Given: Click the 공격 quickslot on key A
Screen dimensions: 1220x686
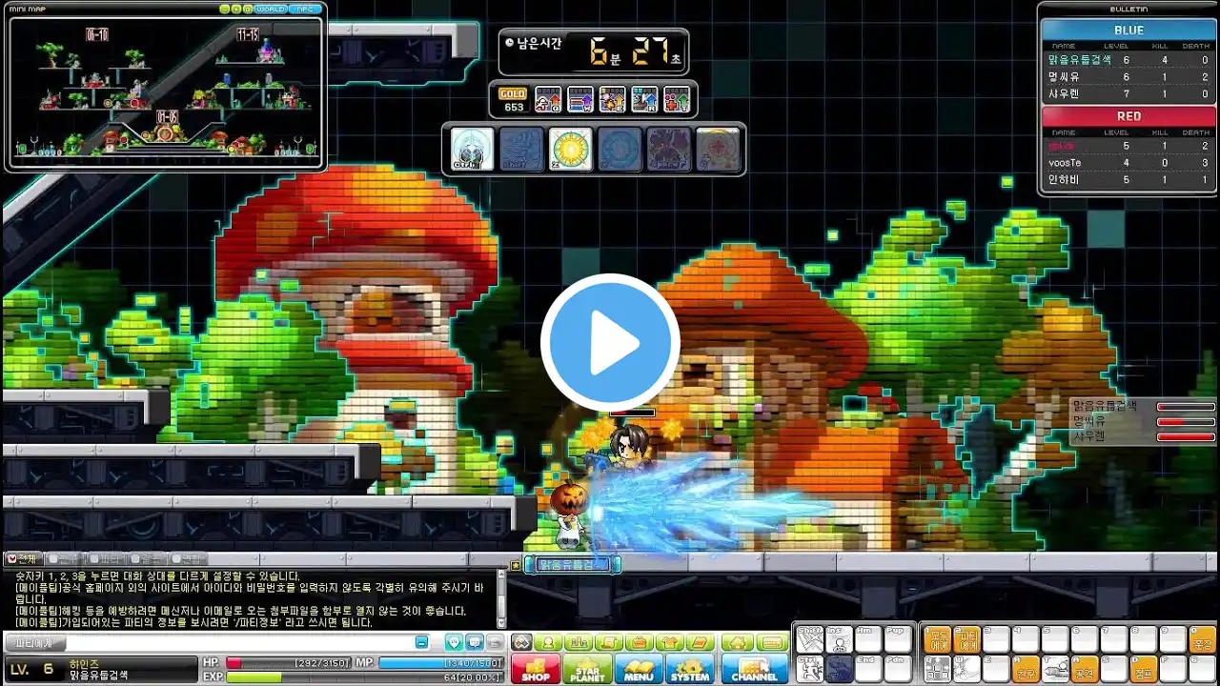Looking at the screenshot, I should coord(1085,669).
